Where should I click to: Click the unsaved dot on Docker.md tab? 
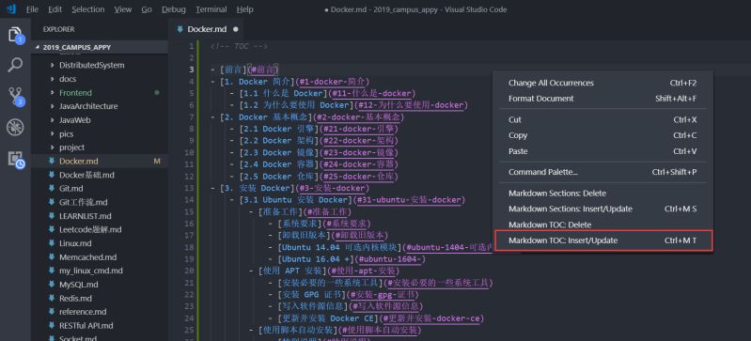pyautogui.click(x=235, y=29)
